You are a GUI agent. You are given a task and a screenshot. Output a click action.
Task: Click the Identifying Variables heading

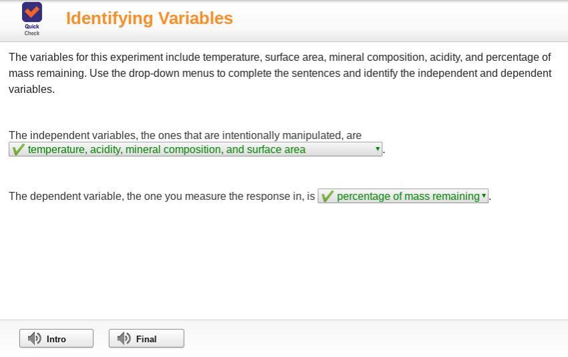coord(149,18)
